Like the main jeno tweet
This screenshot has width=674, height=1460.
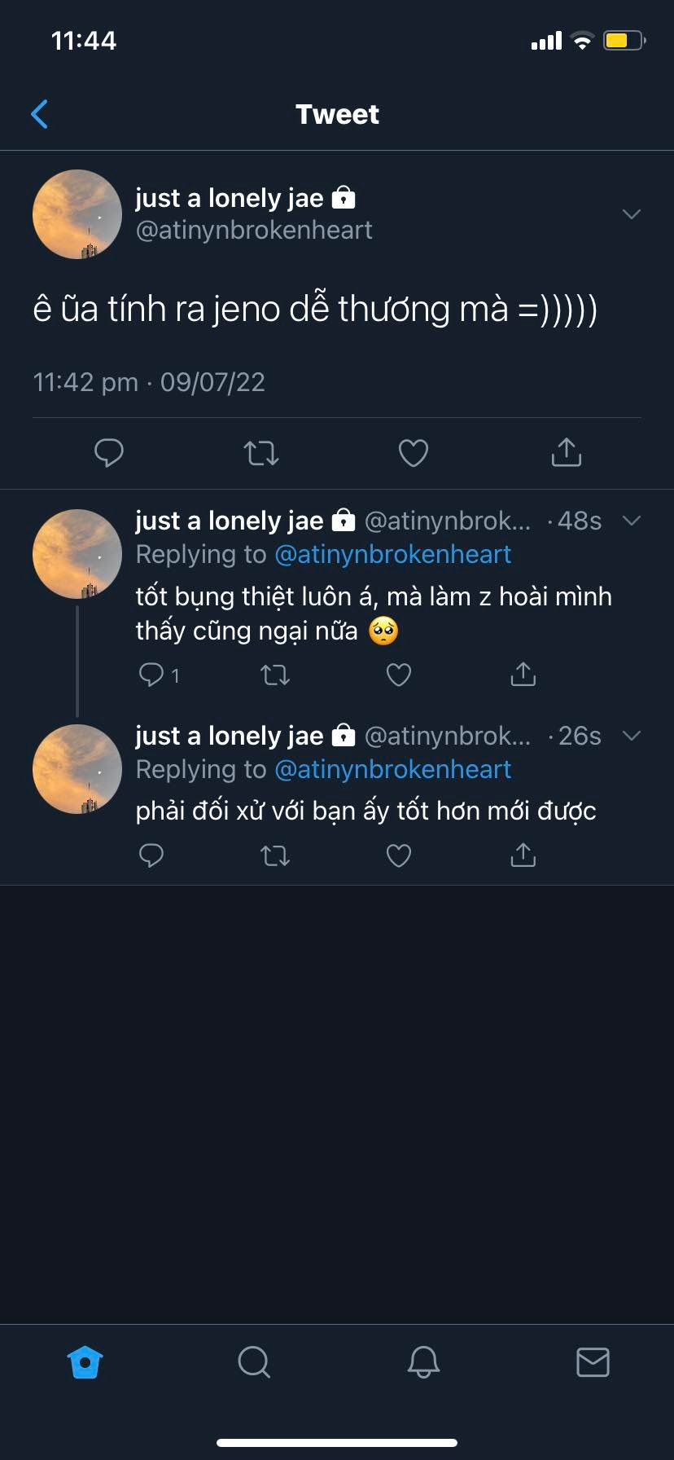tap(414, 452)
